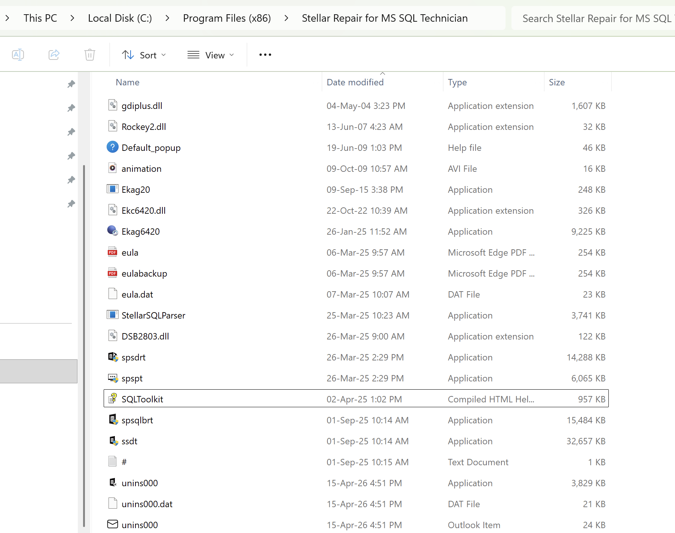Click the first pin icon in navigation pane
This screenshot has width=675, height=533.
(x=71, y=84)
